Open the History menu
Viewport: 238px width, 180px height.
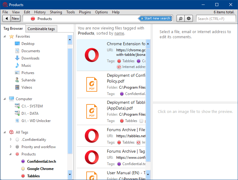tap(40, 12)
